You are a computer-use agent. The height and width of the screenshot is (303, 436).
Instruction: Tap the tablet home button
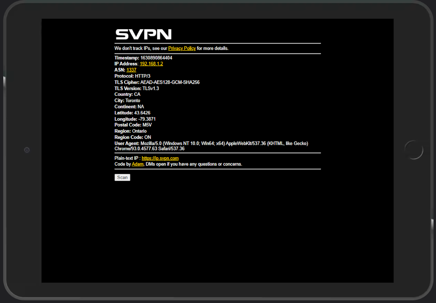414,150
